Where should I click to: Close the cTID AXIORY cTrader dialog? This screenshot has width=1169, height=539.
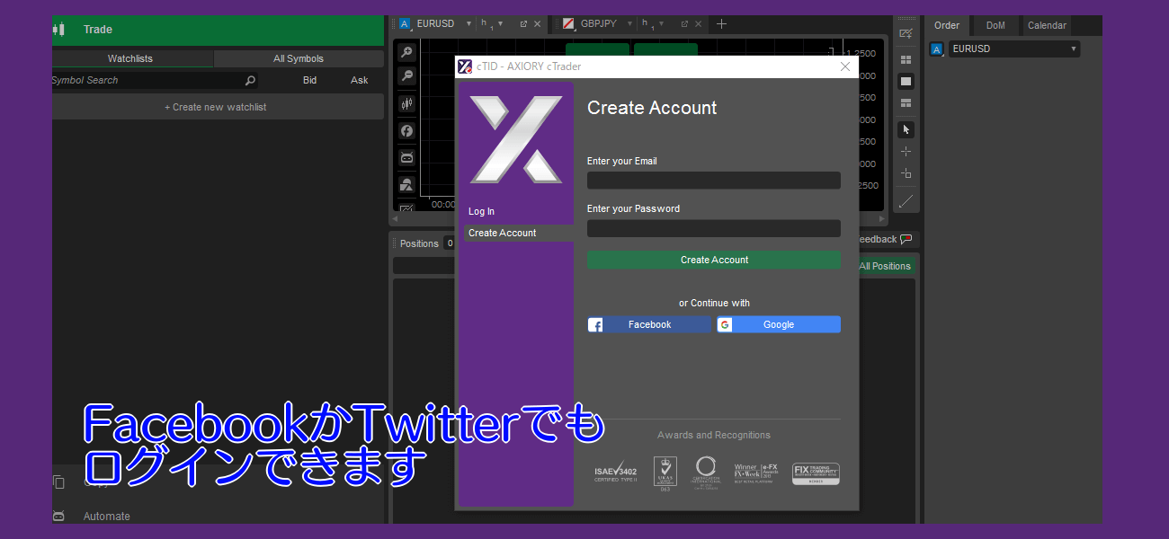pos(845,66)
